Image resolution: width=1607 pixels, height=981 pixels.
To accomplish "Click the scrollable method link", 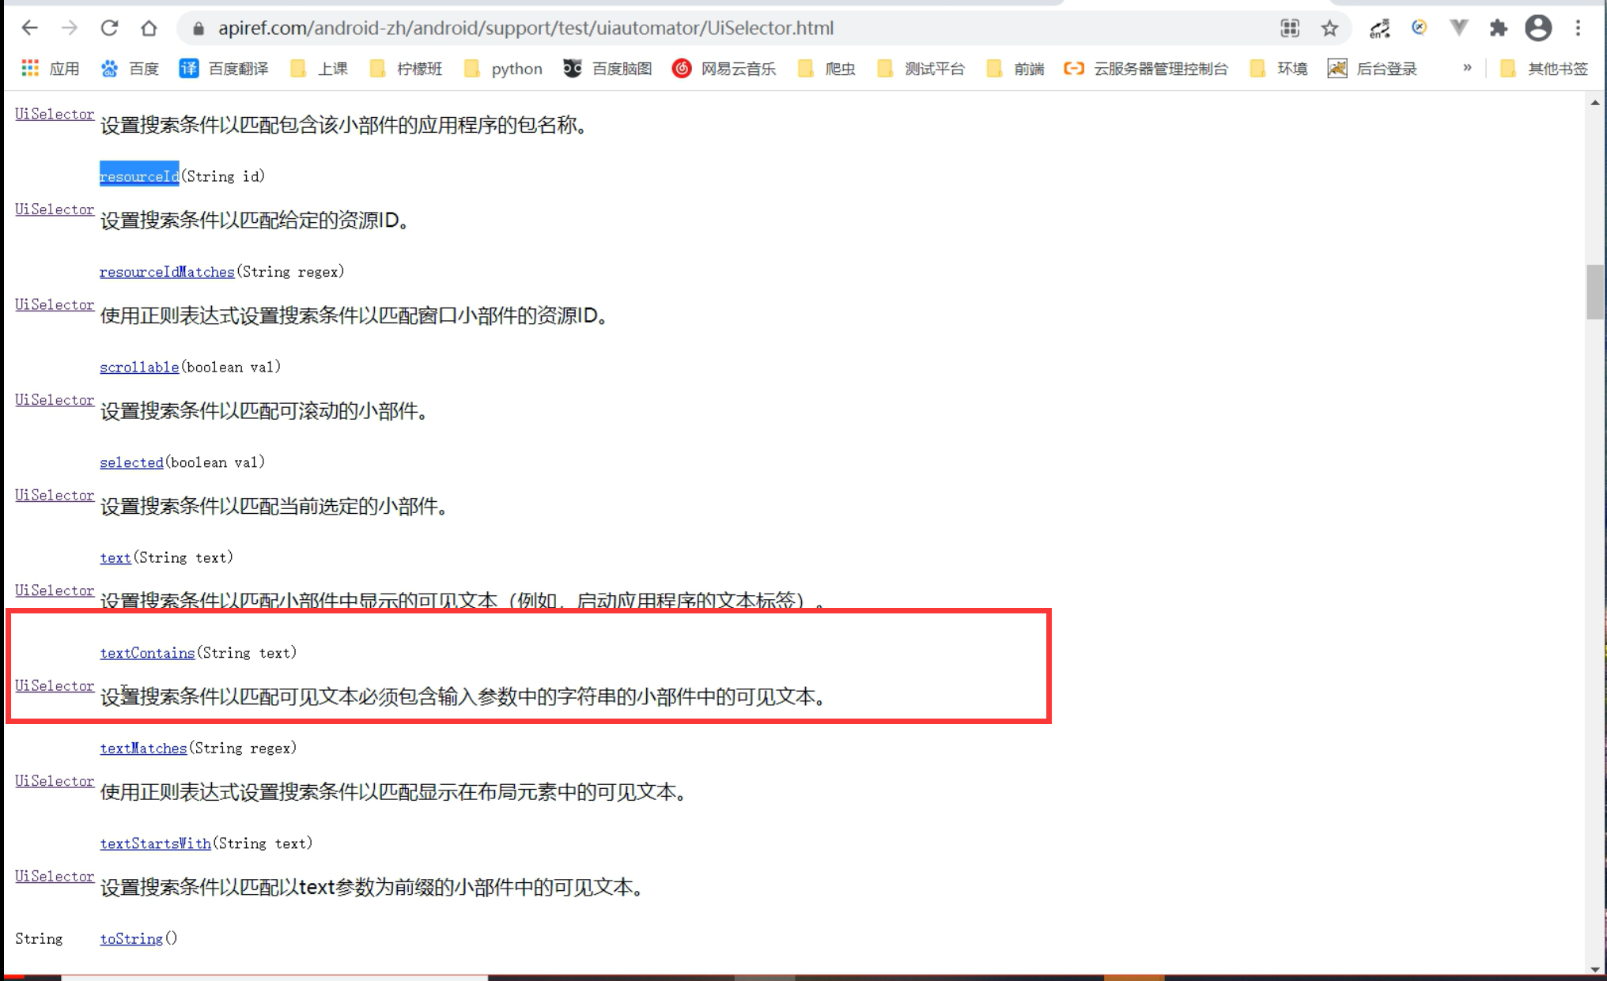I will [139, 368].
